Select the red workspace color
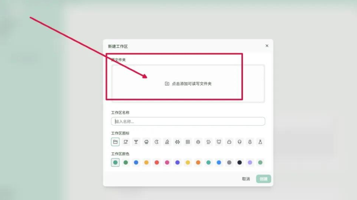This screenshot has width=357, height=200. (x=157, y=162)
